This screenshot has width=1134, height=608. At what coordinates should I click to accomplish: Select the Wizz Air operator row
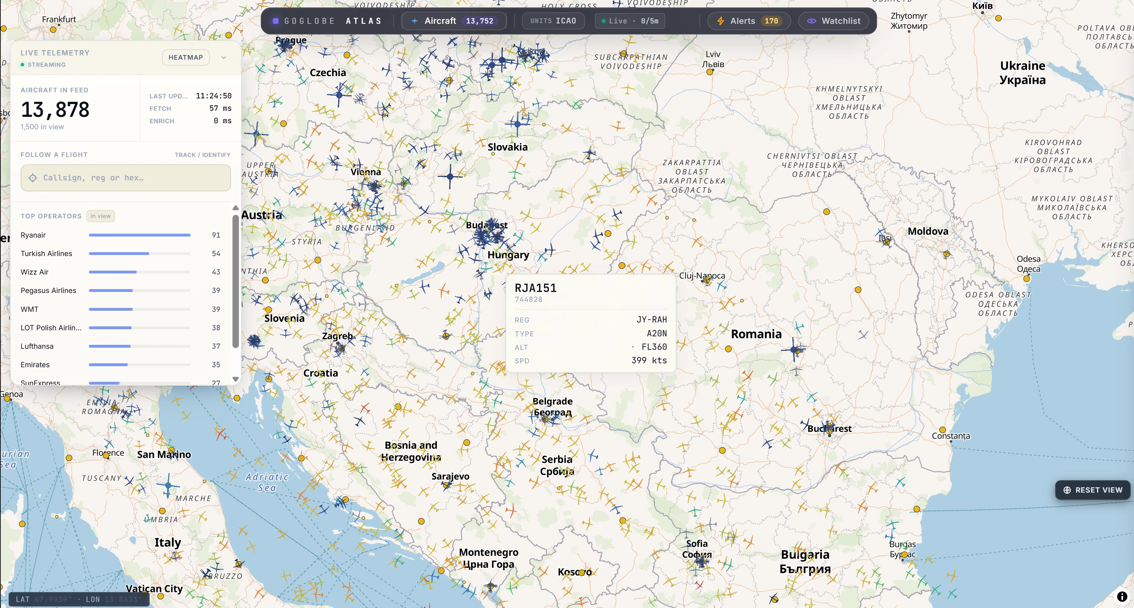[x=121, y=272]
